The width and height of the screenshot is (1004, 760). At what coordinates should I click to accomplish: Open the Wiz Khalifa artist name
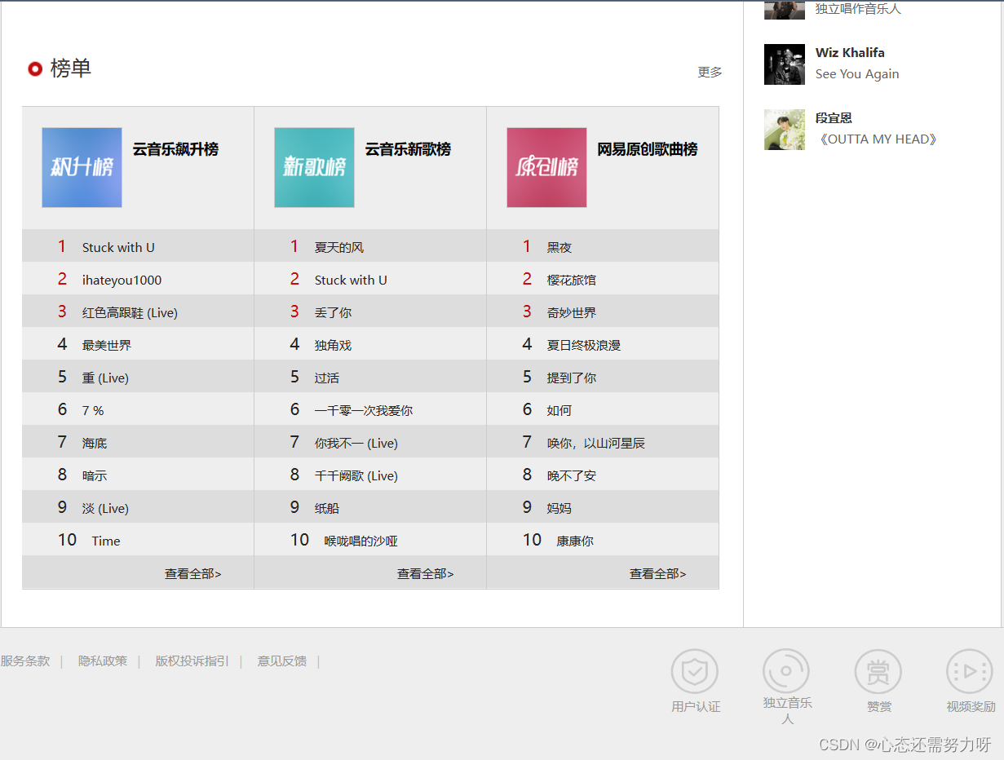850,53
